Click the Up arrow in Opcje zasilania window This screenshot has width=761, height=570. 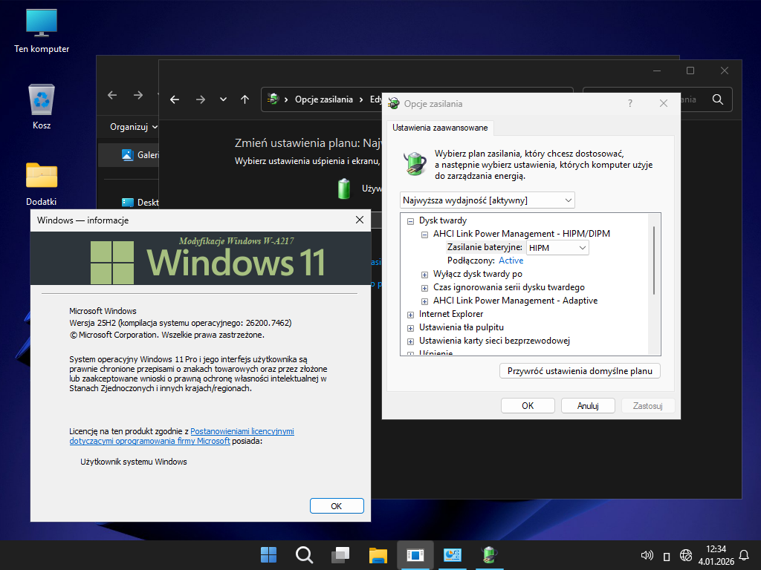[245, 99]
